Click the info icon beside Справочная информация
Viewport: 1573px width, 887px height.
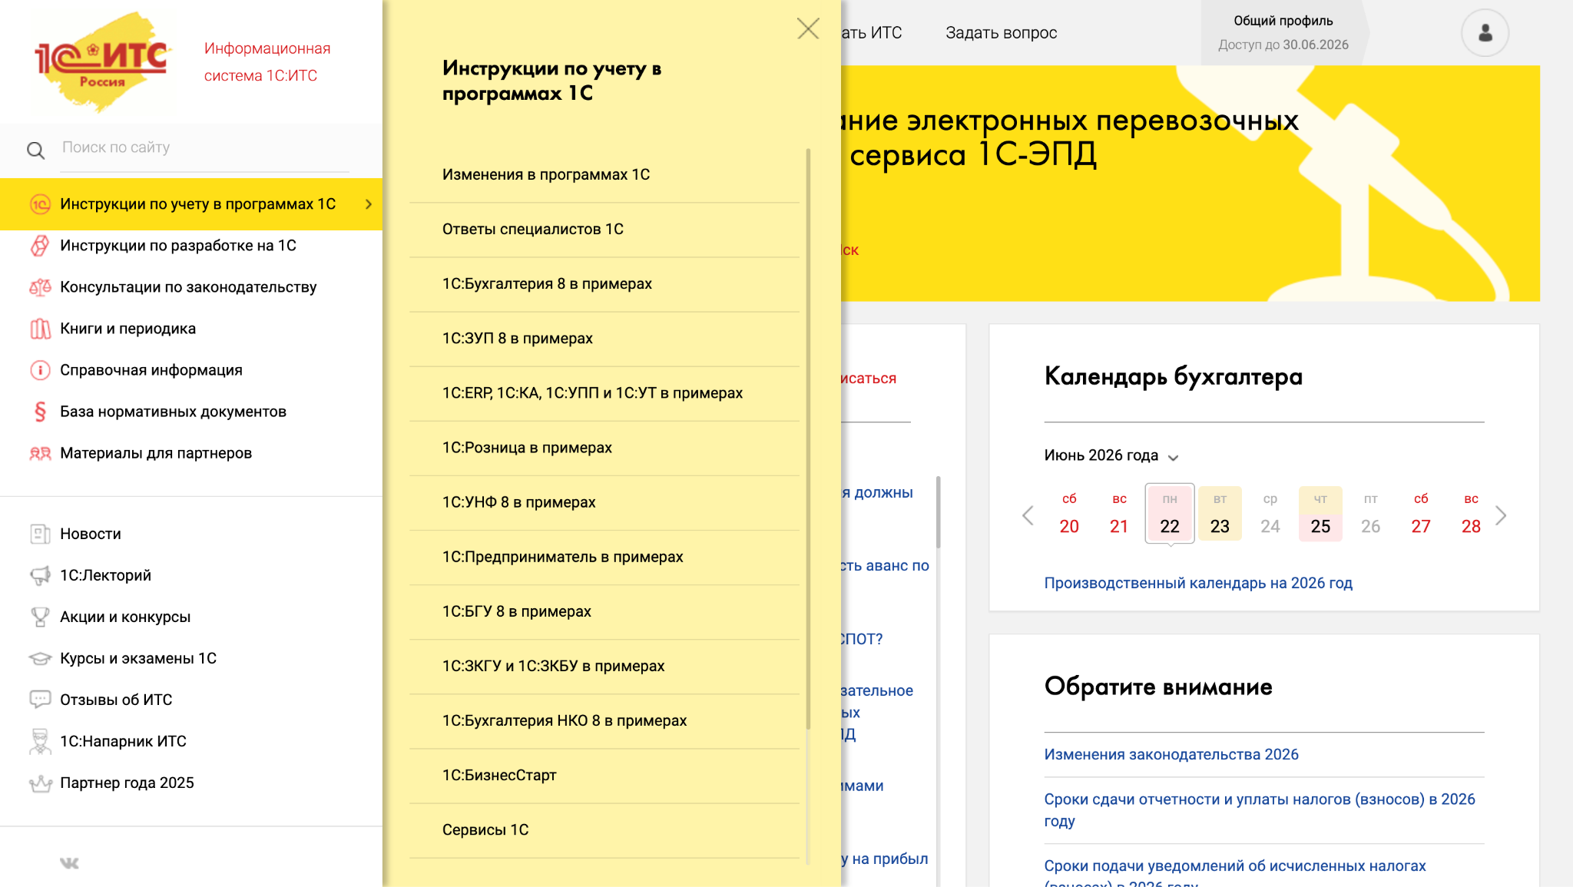pos(40,370)
